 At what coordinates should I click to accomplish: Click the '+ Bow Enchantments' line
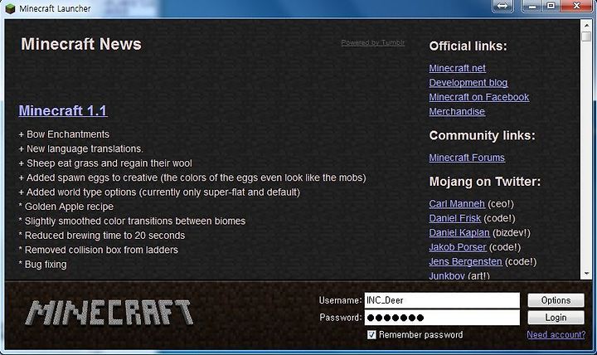(x=64, y=134)
